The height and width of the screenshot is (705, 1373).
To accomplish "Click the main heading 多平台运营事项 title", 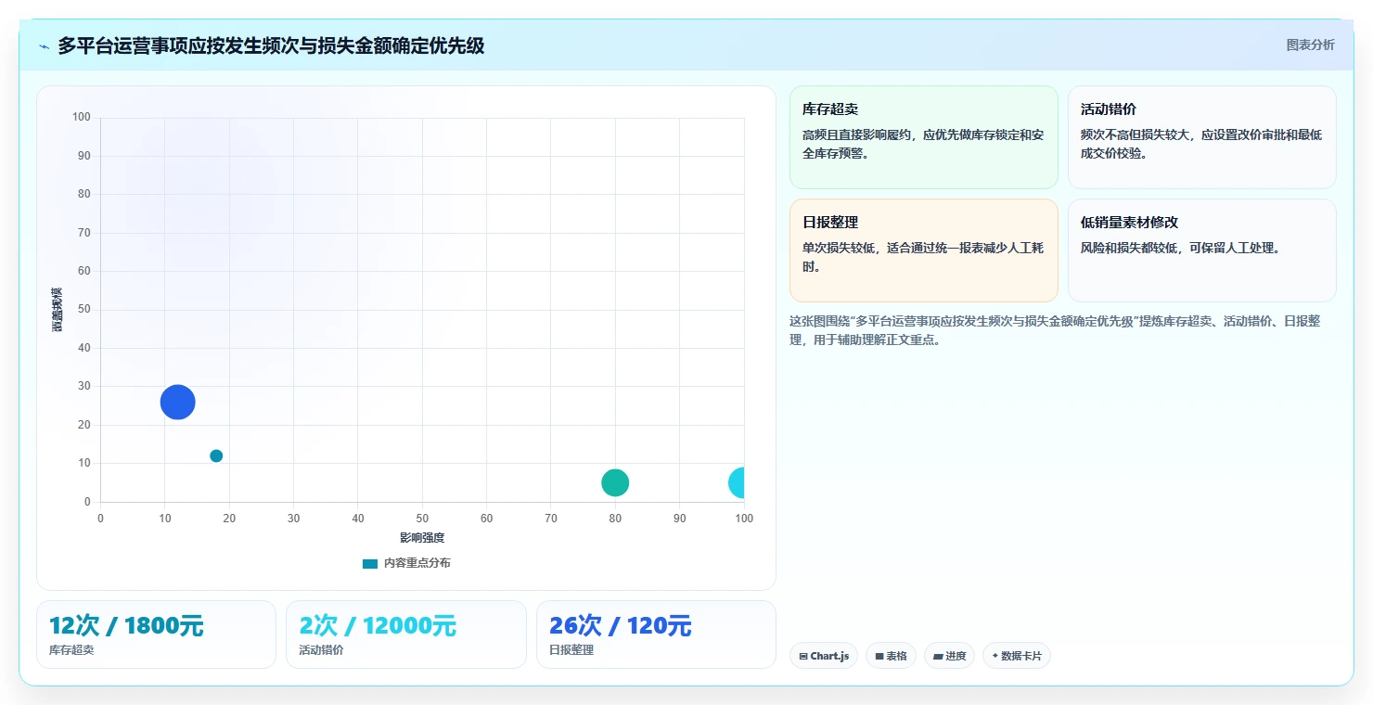I will (271, 45).
